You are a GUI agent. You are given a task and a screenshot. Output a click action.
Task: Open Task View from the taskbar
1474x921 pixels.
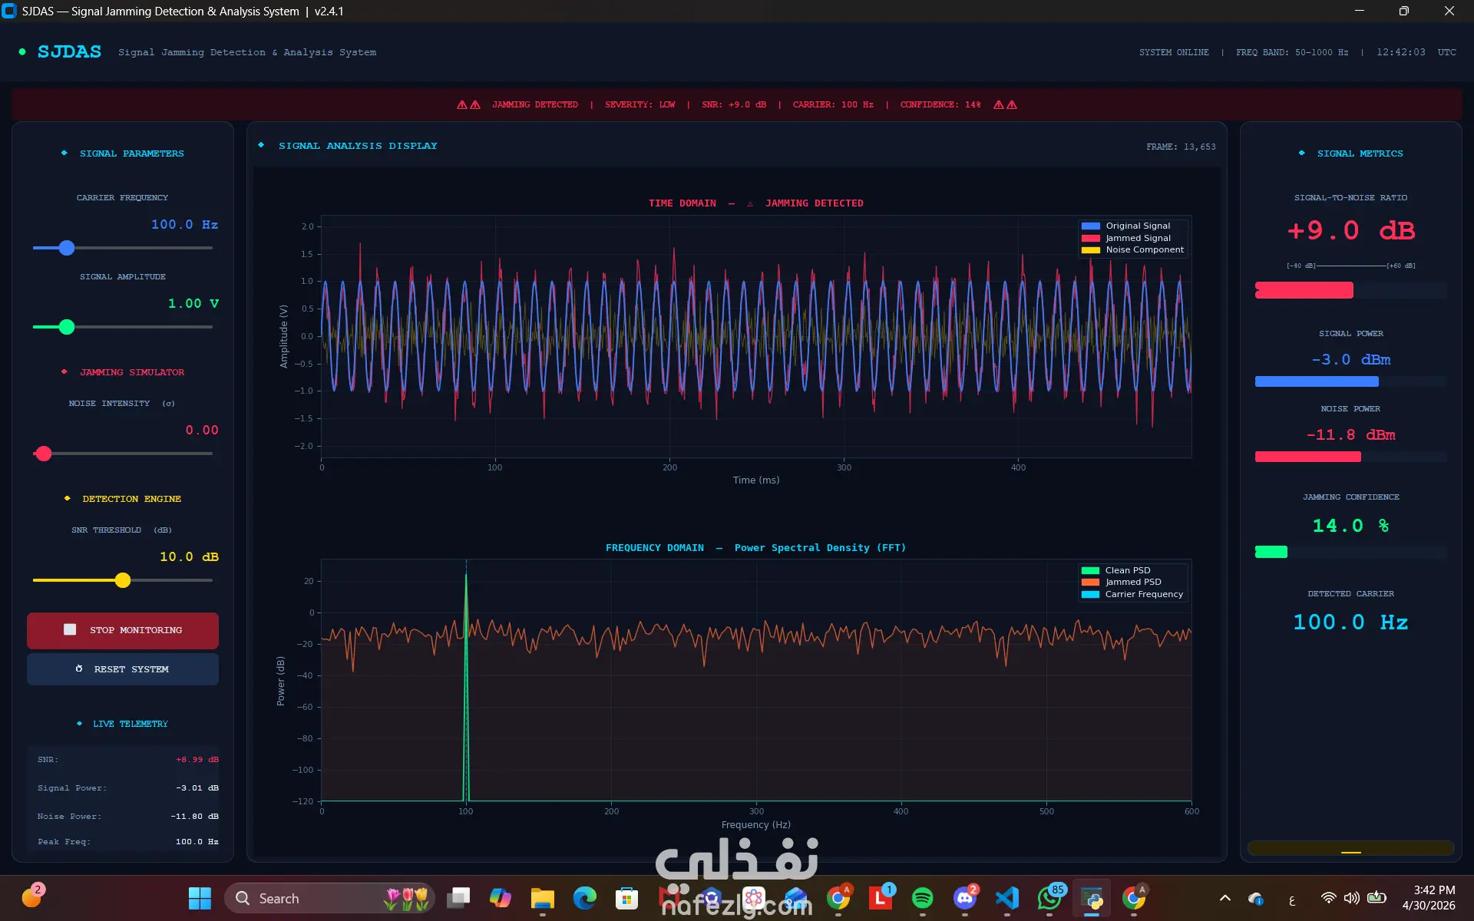click(x=458, y=898)
